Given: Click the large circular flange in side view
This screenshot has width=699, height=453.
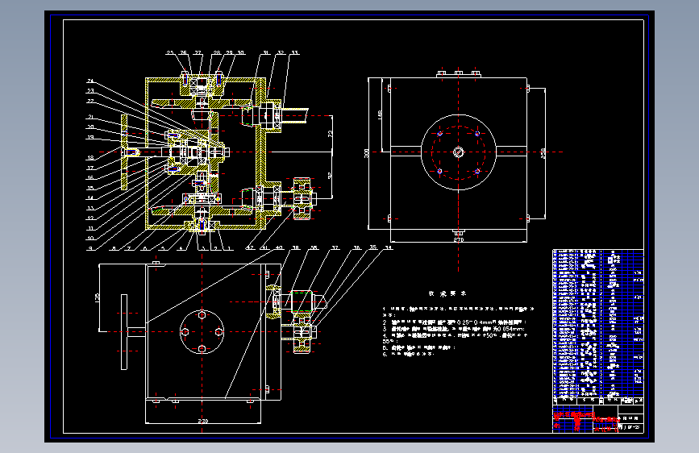Looking at the screenshot, I should pos(458,152).
